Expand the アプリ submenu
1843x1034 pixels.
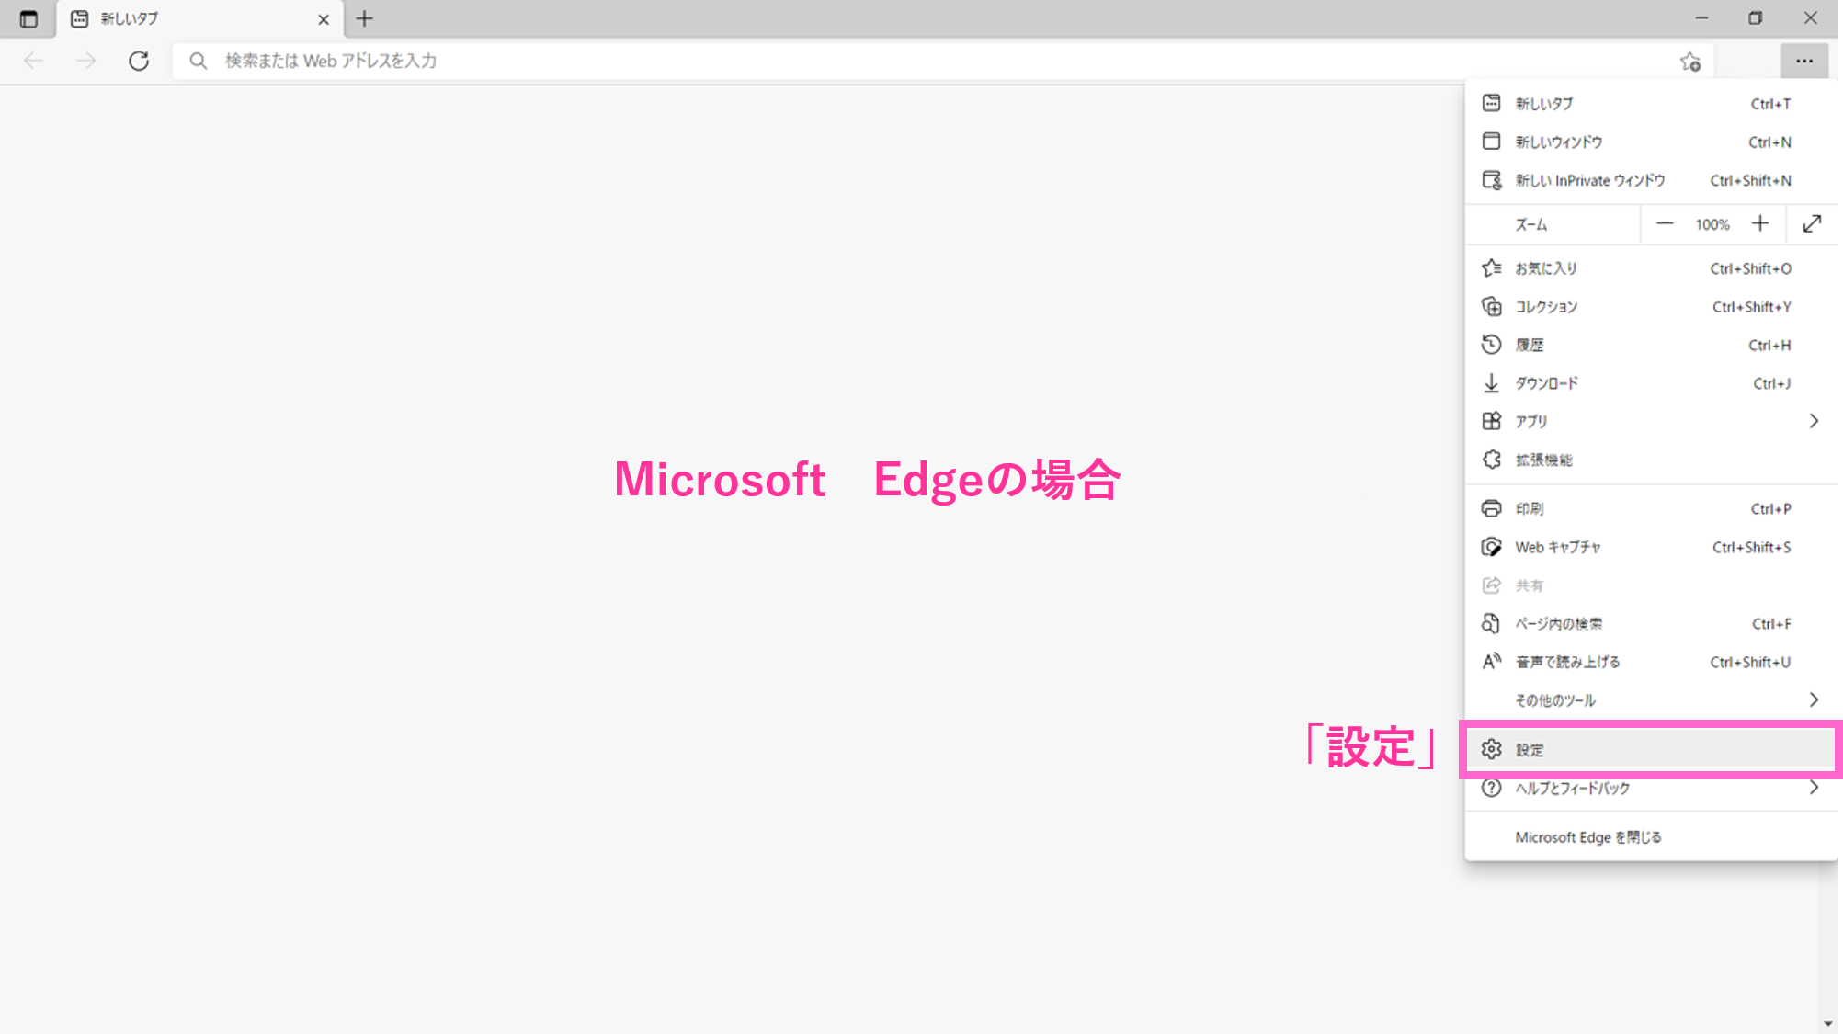[x=1529, y=421]
